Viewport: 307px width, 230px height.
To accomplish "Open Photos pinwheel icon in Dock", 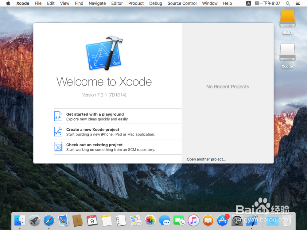I will (x=150, y=220).
